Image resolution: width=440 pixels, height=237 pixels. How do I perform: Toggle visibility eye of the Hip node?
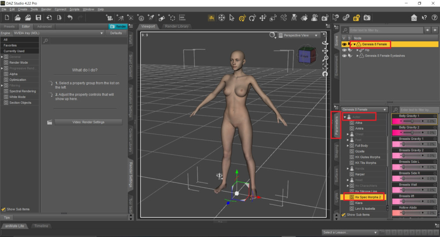345,50
